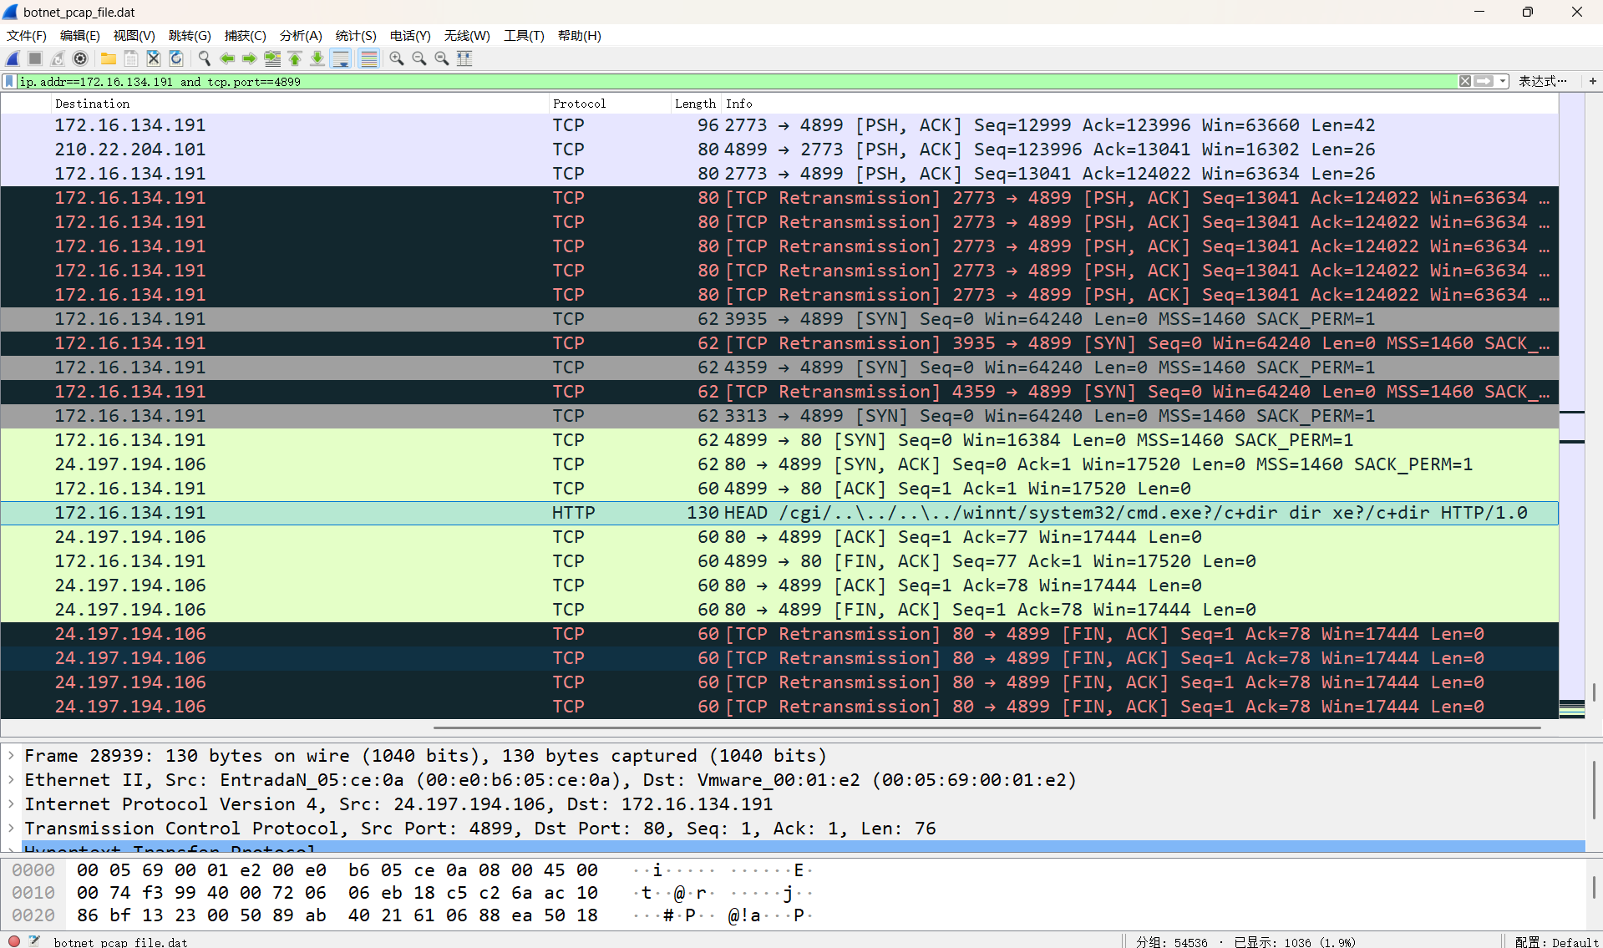The image size is (1603, 948).
Task: Start capturing packets with the shark fin icon
Action: coord(13,58)
